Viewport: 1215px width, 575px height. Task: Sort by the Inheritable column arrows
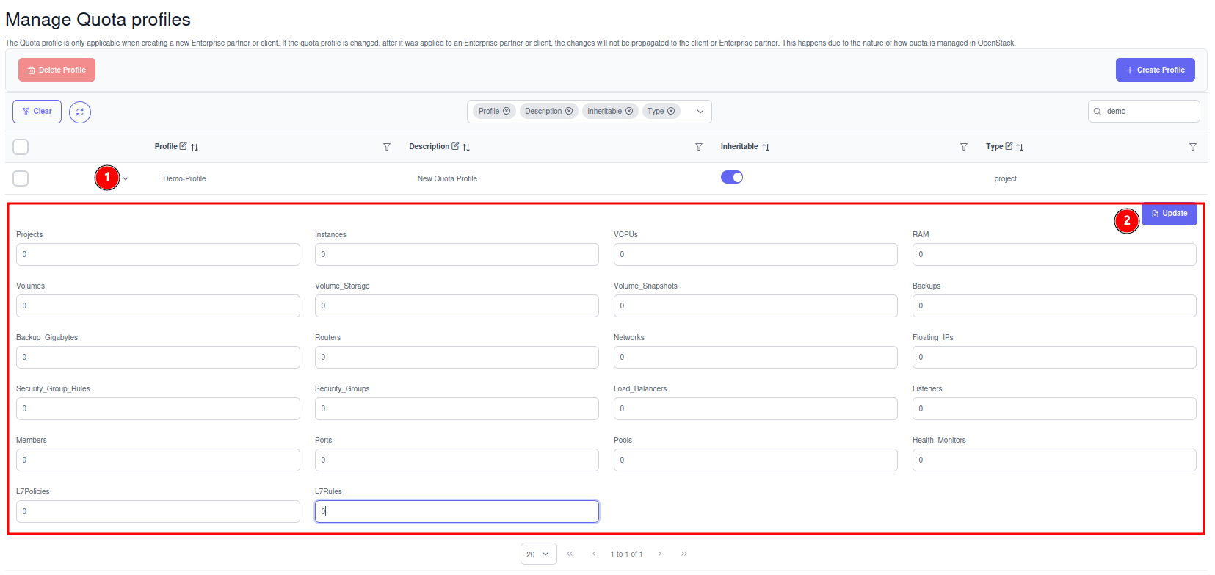coord(766,148)
